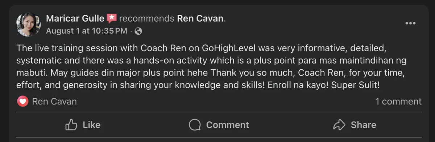Screen dimensions: 435x142
Task: Click the review text mentioning GoHighLevel
Action: click(210, 67)
